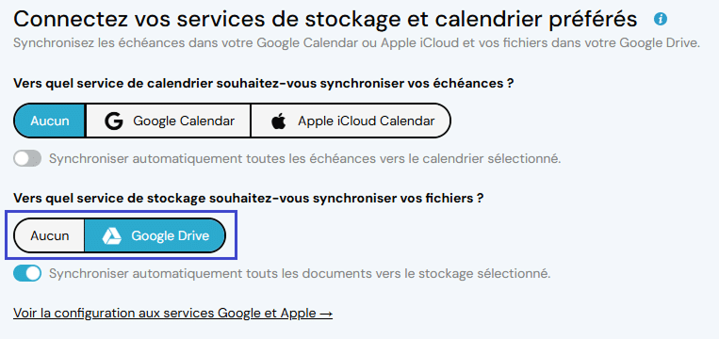
Task: Select "Aucun" for the storage service
Action: 50,236
